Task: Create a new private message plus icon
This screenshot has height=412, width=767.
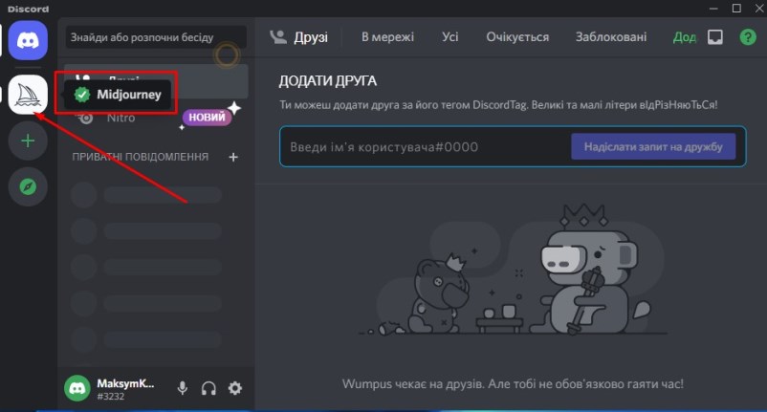Action: (233, 157)
